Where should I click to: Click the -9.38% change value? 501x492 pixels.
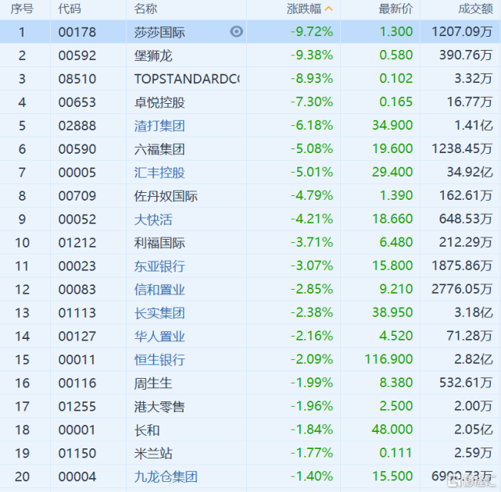[312, 55]
